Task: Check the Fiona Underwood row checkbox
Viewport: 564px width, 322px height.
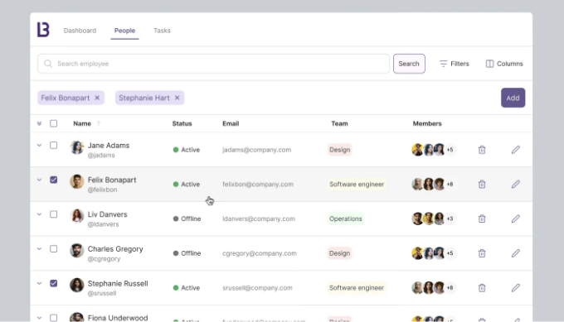Action: tap(53, 318)
